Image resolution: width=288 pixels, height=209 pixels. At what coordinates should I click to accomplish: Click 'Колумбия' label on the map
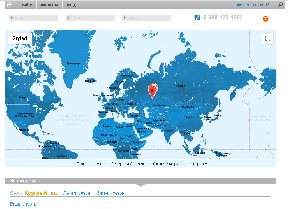45,146
